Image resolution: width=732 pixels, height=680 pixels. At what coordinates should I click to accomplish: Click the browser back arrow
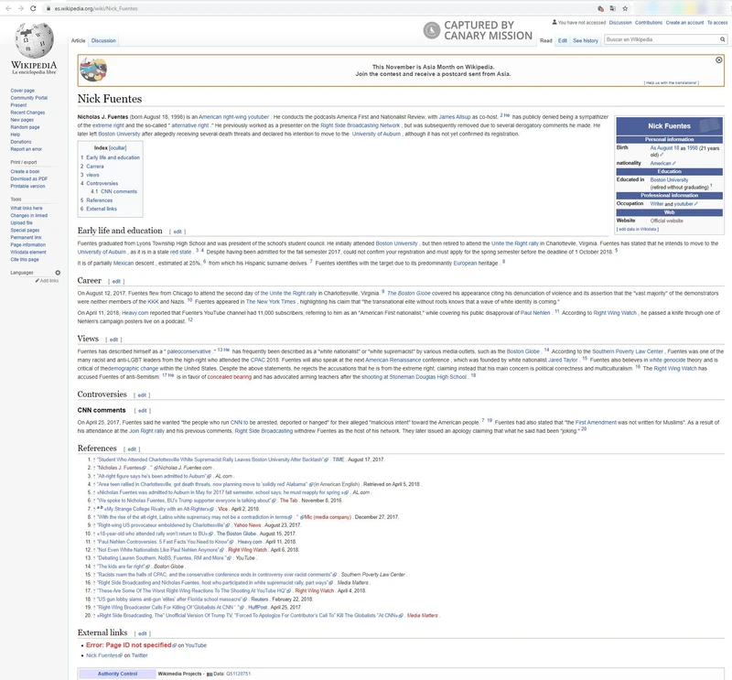pyautogui.click(x=8, y=8)
